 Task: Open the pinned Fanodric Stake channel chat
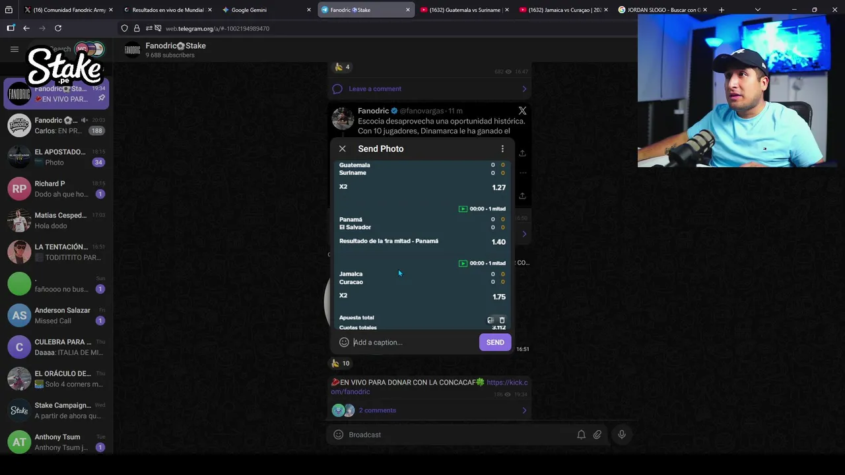56,94
